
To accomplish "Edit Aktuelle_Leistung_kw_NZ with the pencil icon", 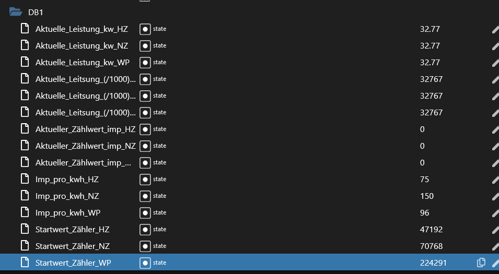I will [x=495, y=46].
